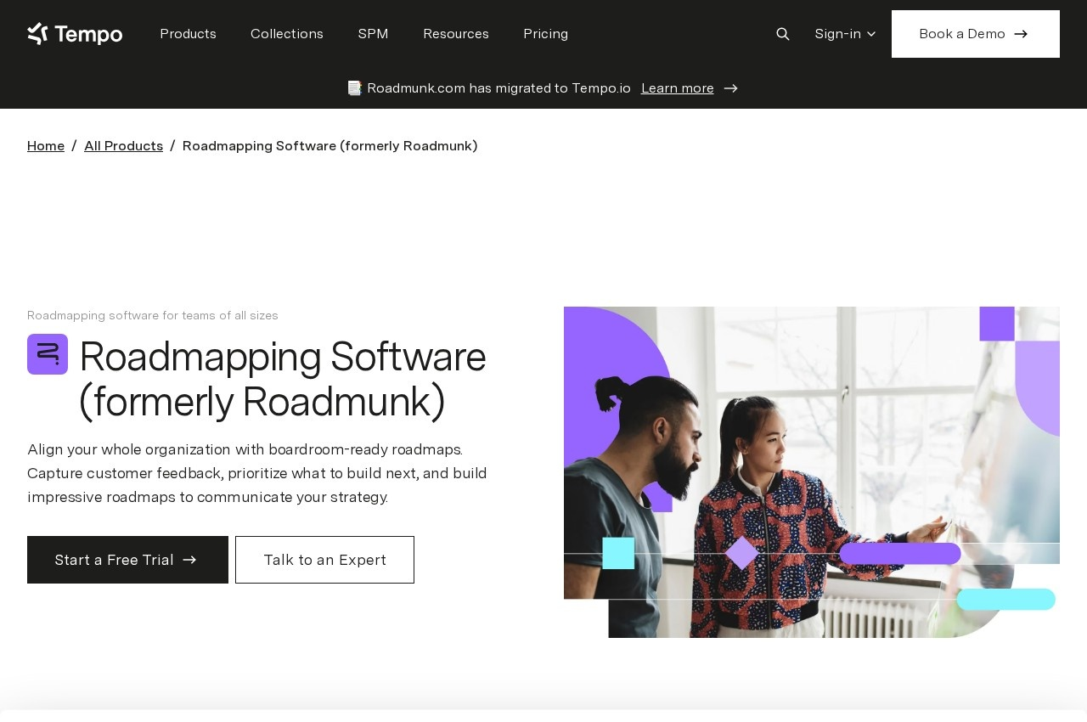Click the purple Roadmunk product icon
The image size is (1087, 722).
pyautogui.click(x=48, y=354)
